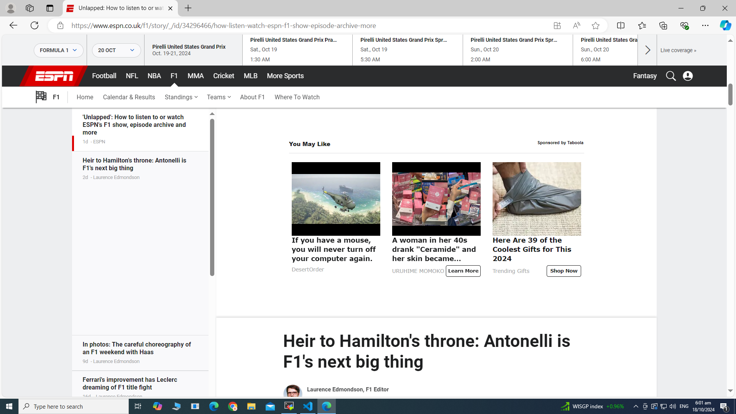
Task: Open Windows Start menu
Action: click(x=9, y=406)
